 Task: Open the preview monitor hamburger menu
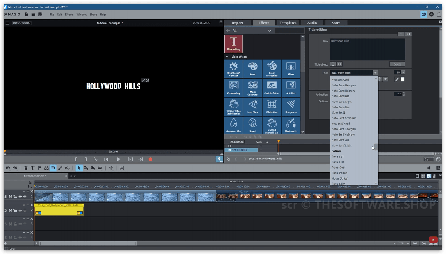7,23
